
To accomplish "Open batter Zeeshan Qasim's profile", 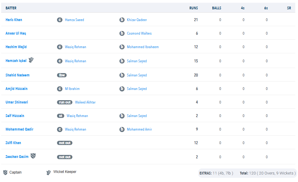I will pos(17,157).
